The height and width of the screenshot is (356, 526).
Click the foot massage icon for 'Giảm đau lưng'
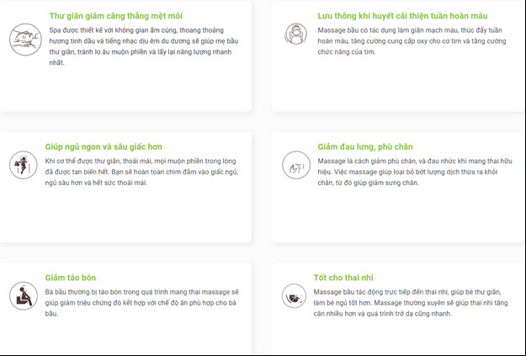pyautogui.click(x=296, y=165)
